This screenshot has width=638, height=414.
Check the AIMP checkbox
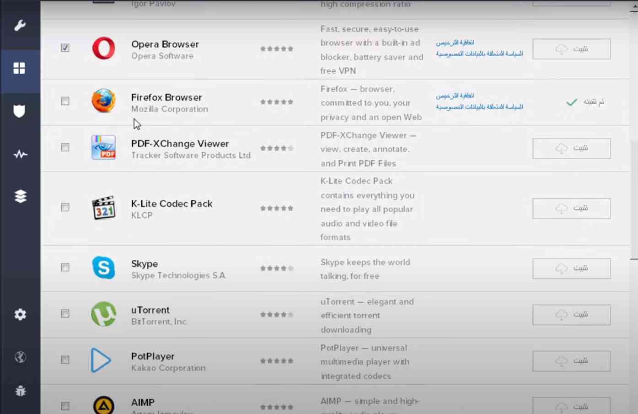65,406
